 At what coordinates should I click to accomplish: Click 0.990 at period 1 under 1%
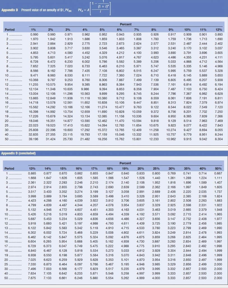34,35
